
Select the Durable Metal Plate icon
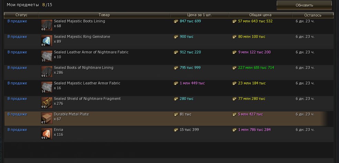pos(46,118)
